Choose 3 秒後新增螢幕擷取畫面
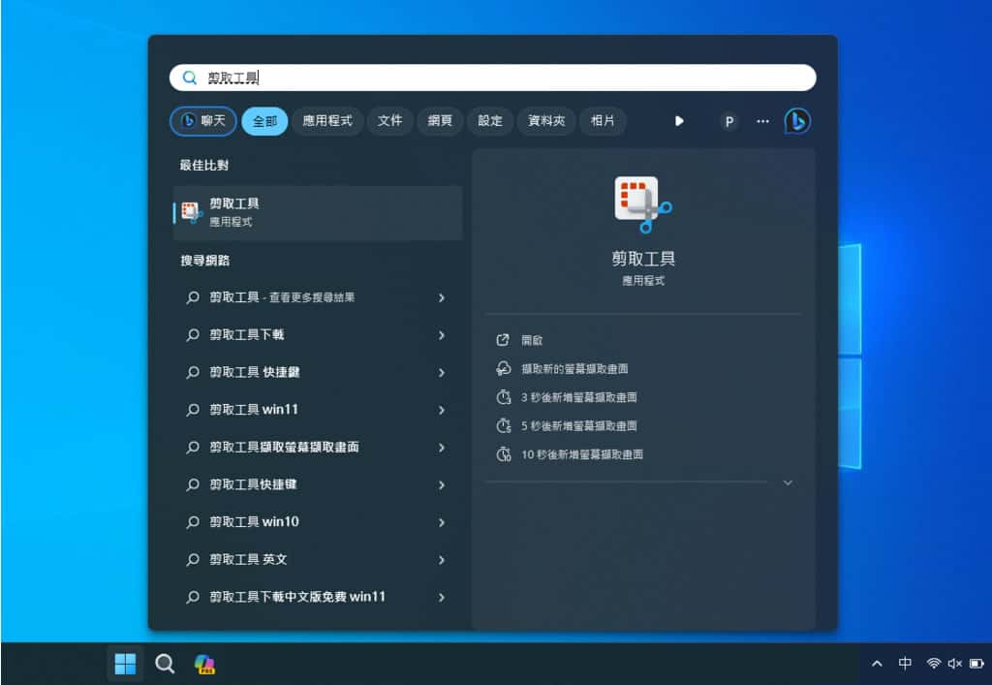Viewport: 992px width, 685px height. [579, 397]
